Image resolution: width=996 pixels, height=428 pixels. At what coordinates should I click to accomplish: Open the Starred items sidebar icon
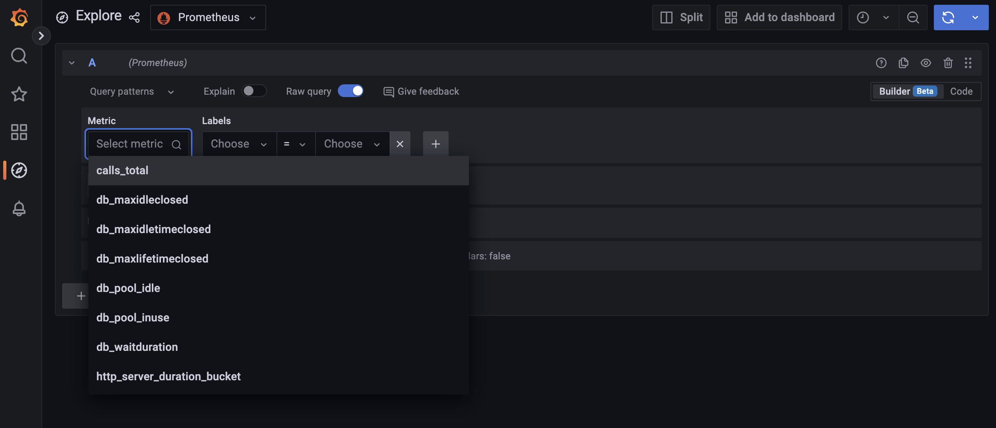[19, 94]
